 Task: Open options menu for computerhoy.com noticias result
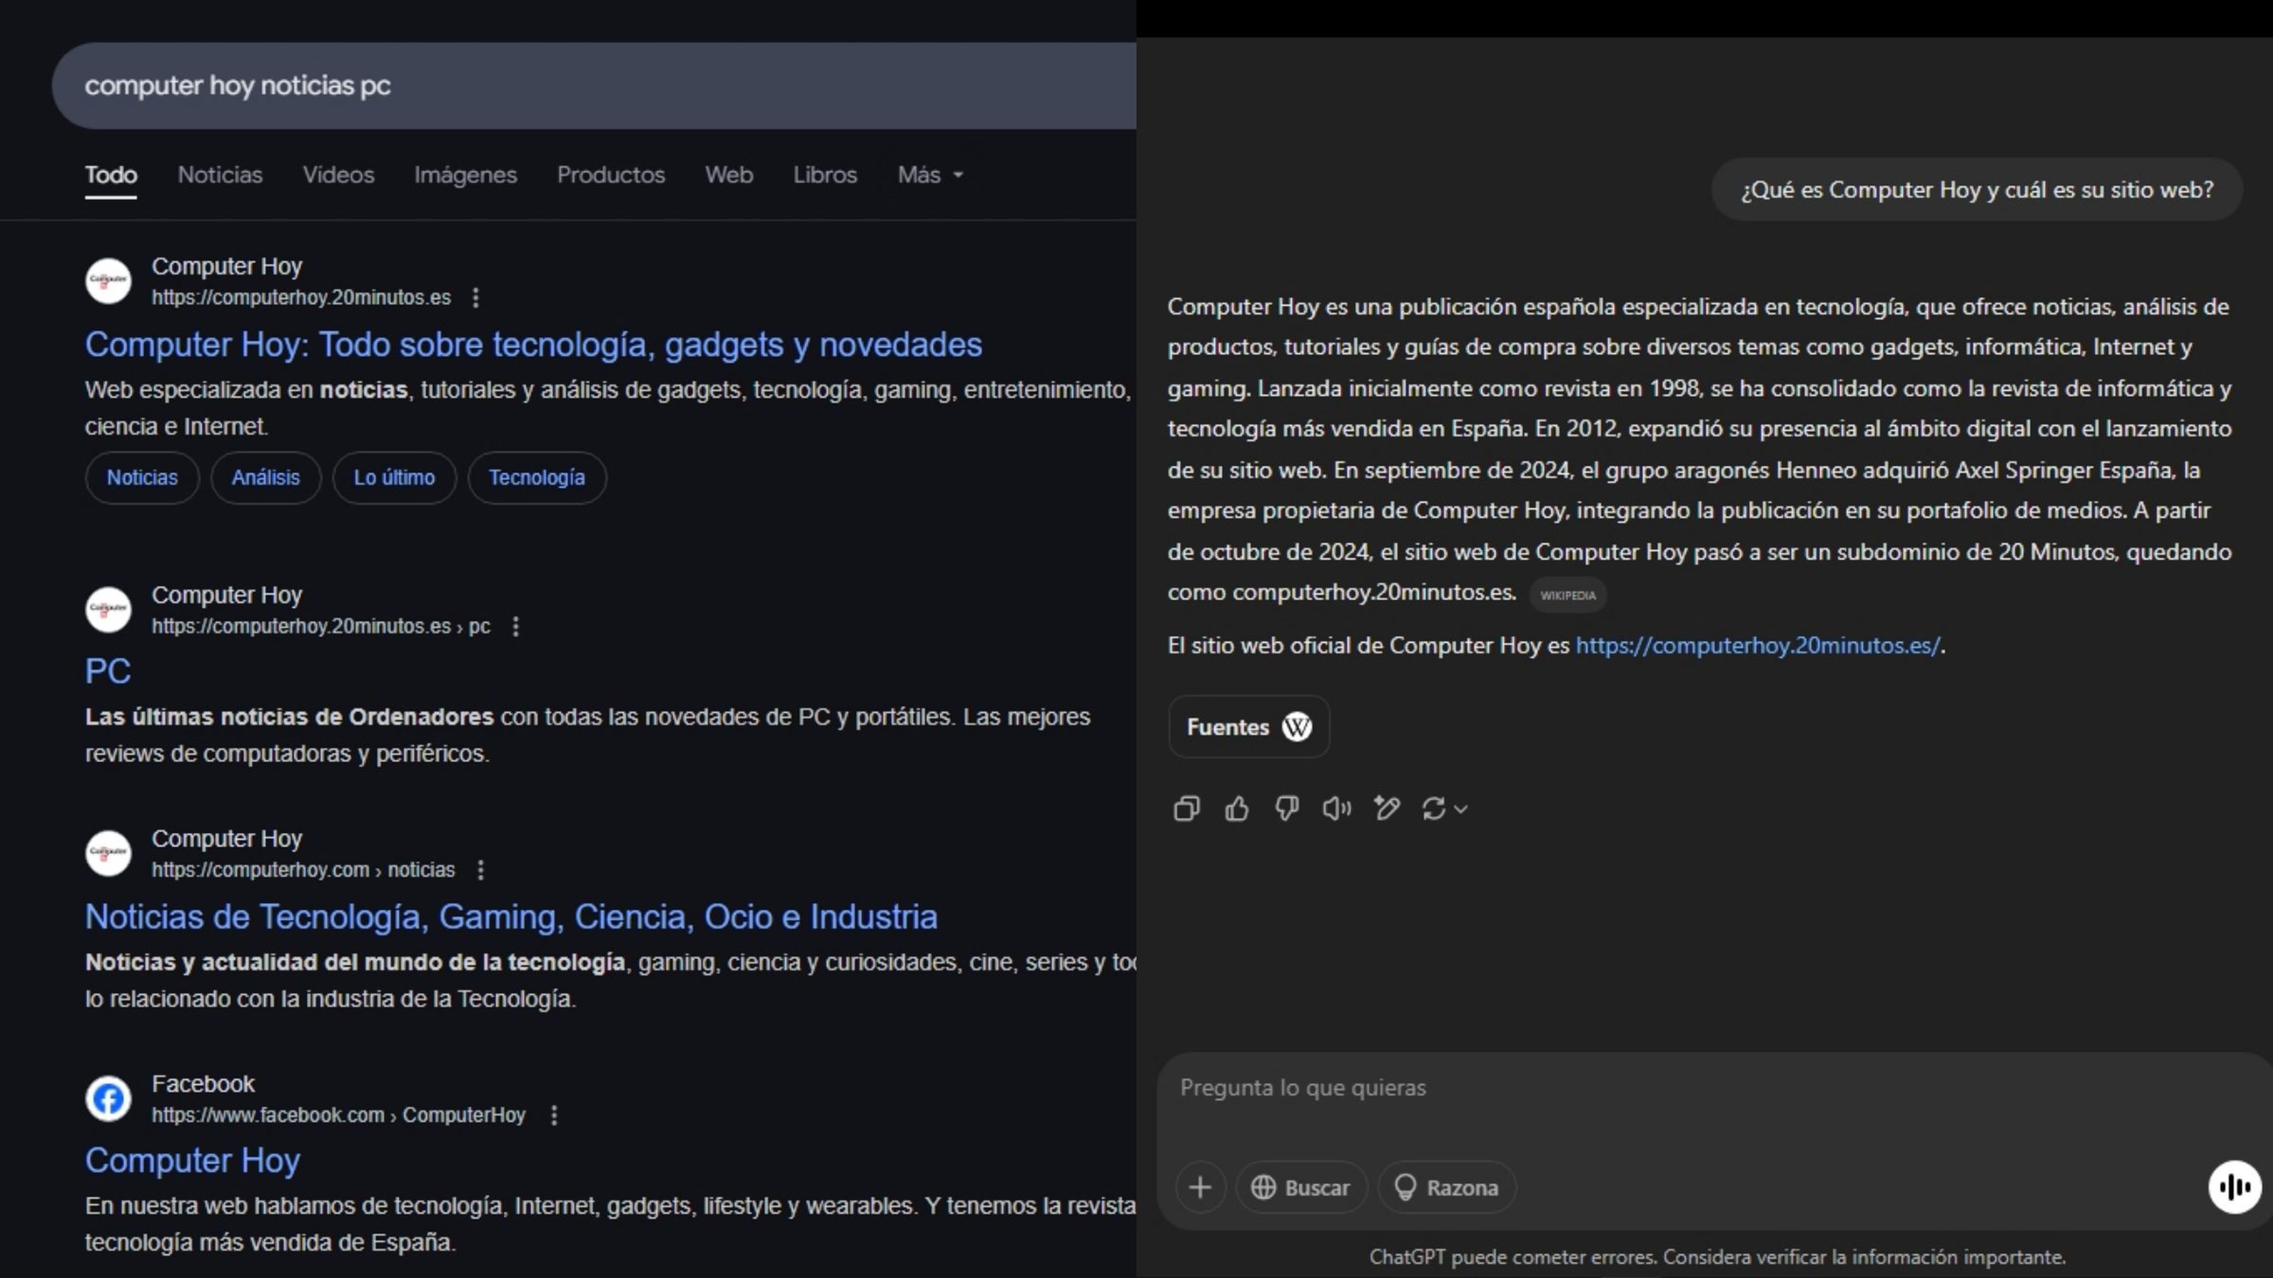[x=481, y=870]
